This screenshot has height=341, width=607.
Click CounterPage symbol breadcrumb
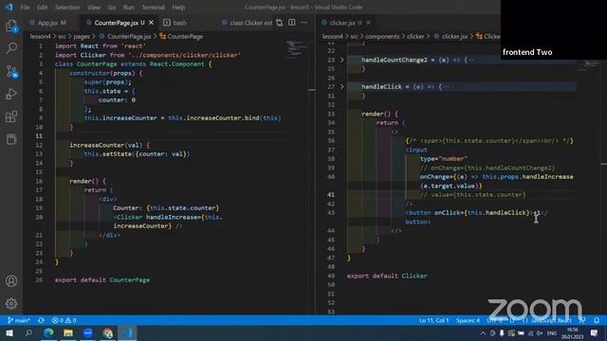point(181,36)
